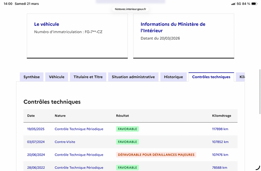Tap the cellular signal bars icon
This screenshot has height=171, width=261.
point(233,4)
